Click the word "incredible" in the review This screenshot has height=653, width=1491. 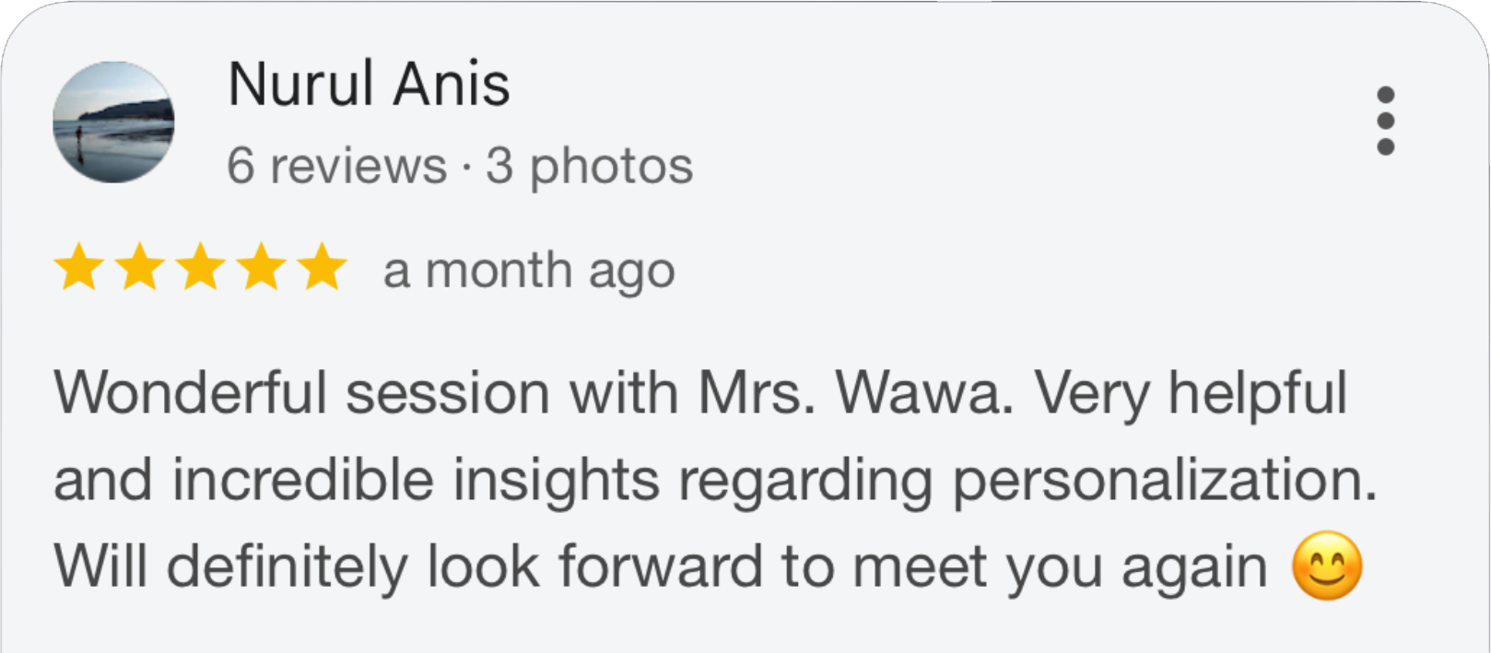(x=303, y=481)
